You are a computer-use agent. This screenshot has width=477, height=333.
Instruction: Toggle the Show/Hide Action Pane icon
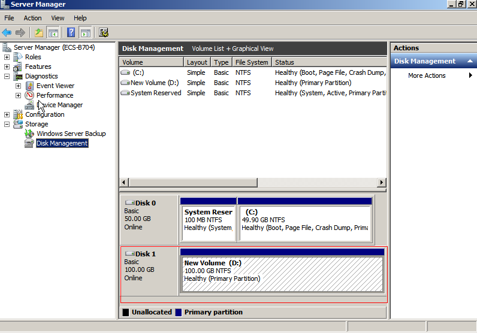(86, 32)
